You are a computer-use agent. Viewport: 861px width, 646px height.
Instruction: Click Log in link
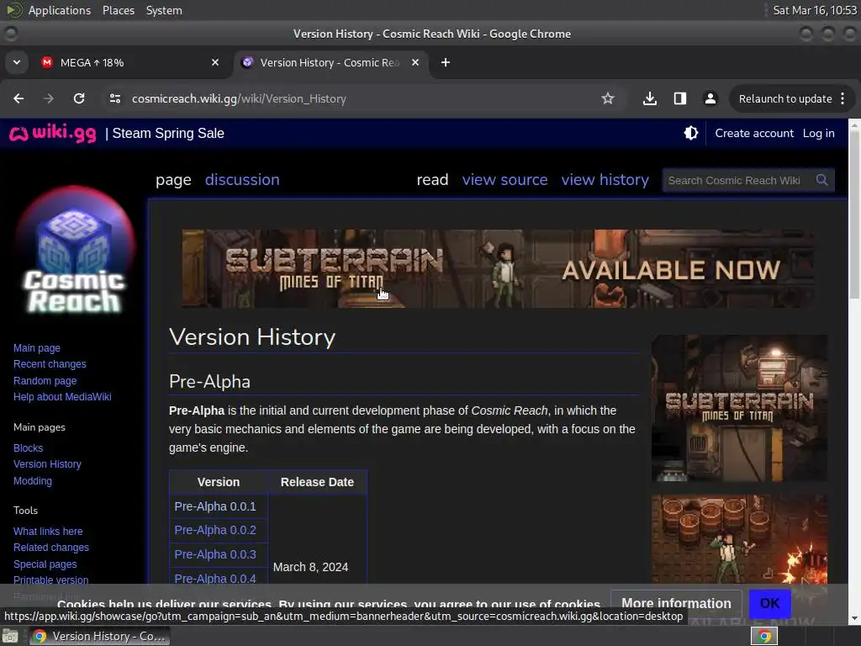(x=818, y=133)
